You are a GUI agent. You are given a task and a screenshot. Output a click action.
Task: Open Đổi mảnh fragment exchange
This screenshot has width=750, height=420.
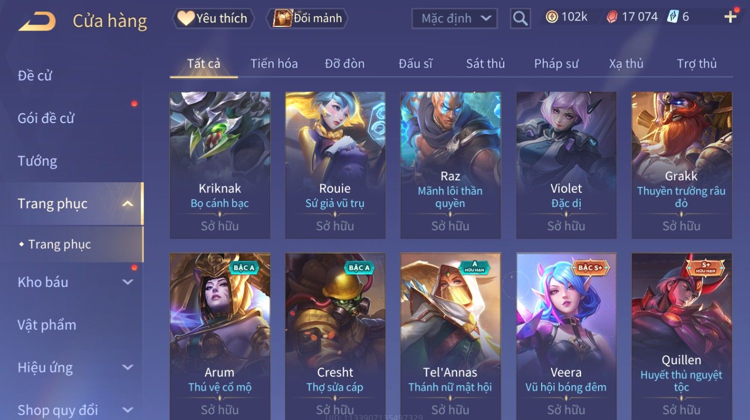pos(309,18)
